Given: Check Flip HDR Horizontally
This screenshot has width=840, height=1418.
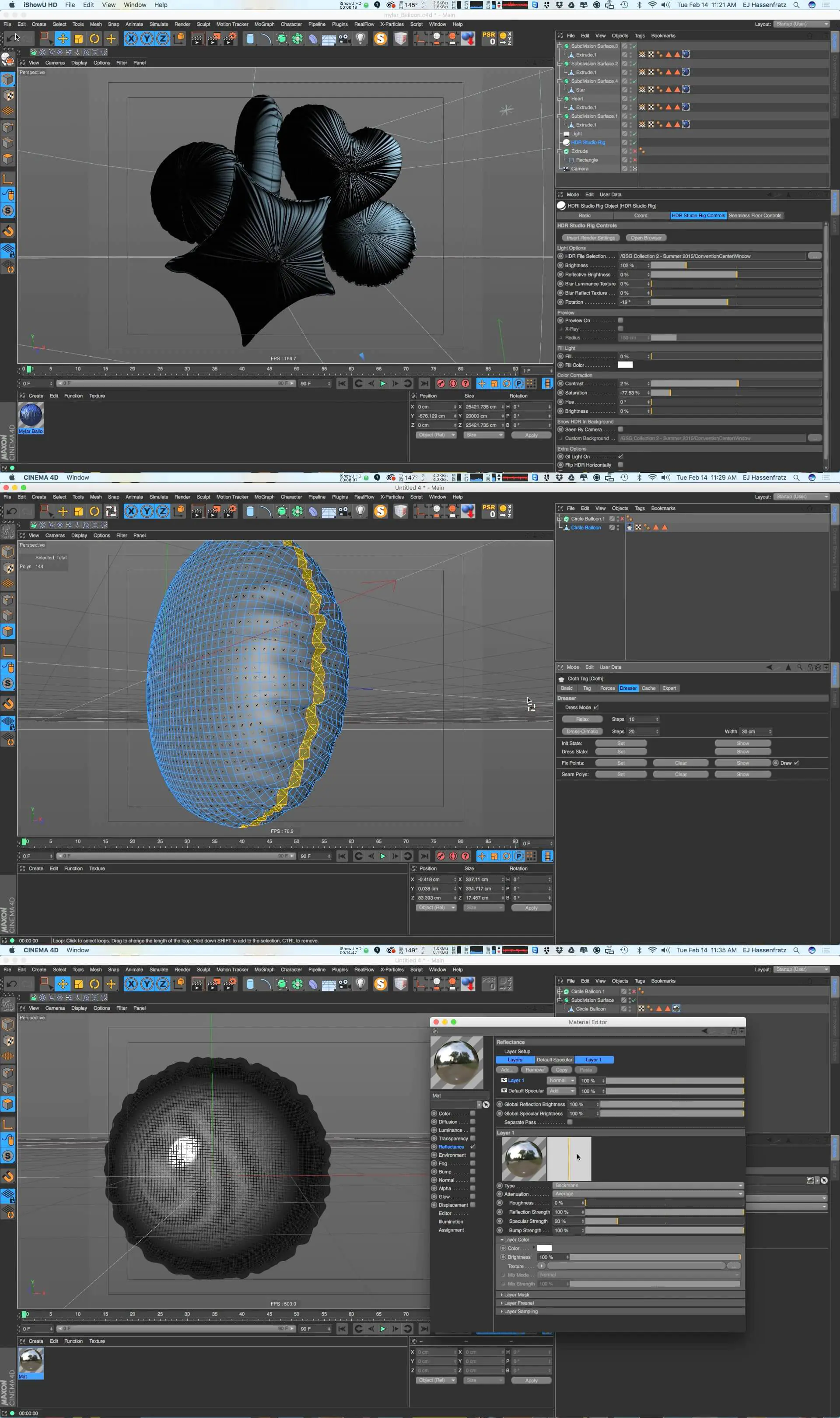Looking at the screenshot, I should coord(620,465).
